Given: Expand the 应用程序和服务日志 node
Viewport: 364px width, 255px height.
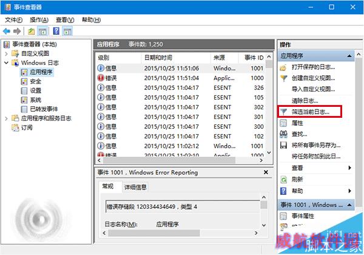Looking at the screenshot, I should (x=6, y=118).
